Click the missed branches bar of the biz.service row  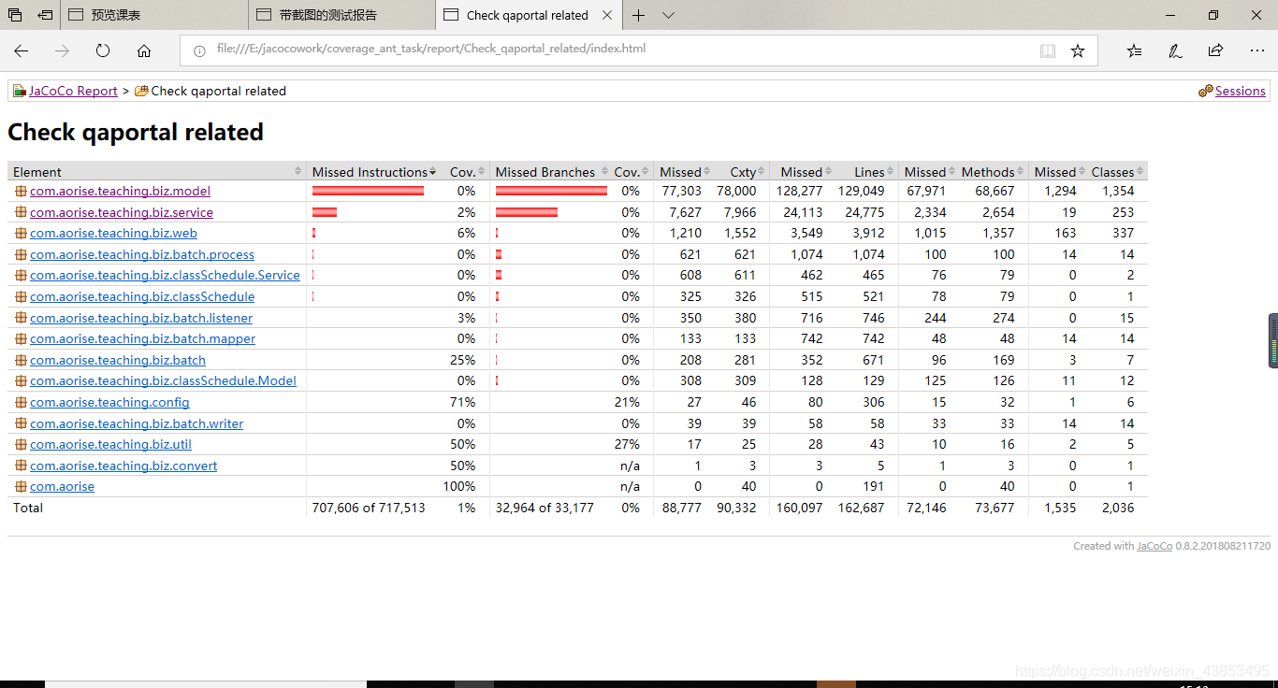(x=527, y=212)
